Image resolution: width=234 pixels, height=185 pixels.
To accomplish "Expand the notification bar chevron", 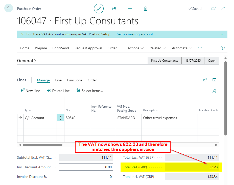I will 222,34.
